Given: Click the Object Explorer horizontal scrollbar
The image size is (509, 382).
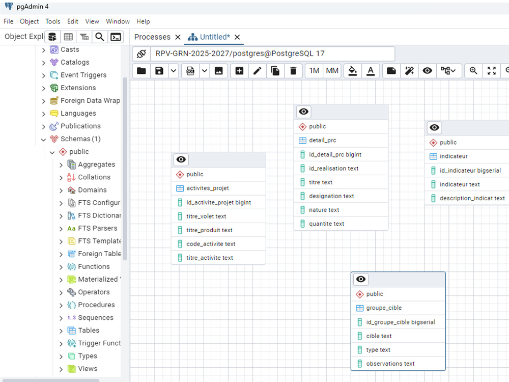Looking at the screenshot, I should 50,380.
